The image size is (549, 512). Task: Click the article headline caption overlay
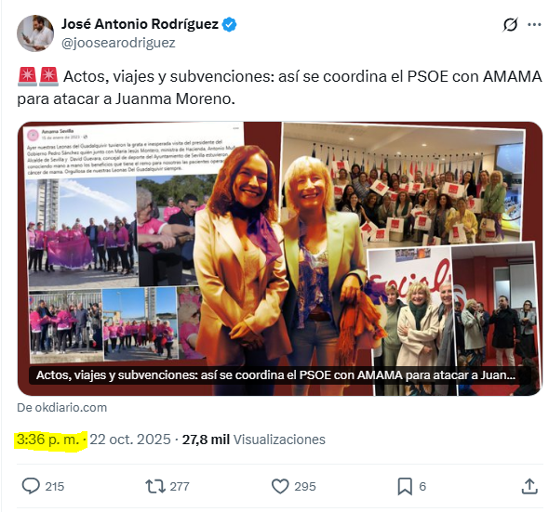(275, 374)
